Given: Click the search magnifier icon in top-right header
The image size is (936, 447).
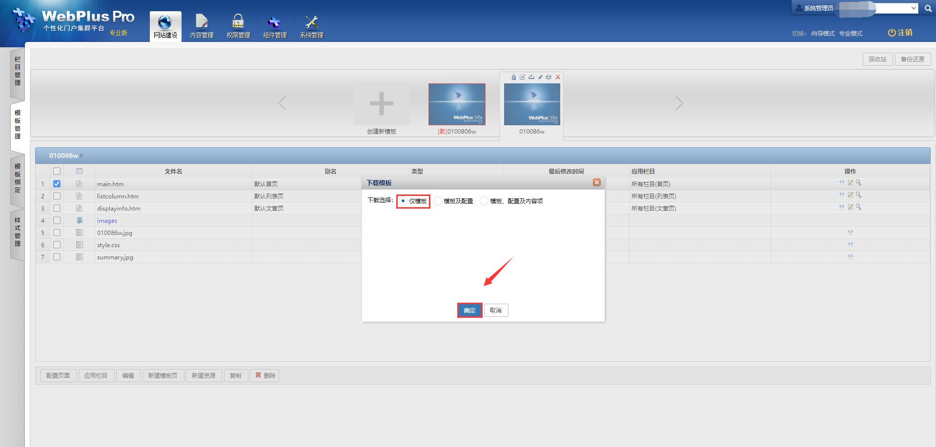Looking at the screenshot, I should [928, 8].
